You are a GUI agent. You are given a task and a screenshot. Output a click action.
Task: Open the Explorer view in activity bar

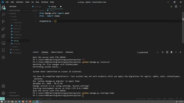pos(3,8)
